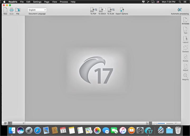
Task: Click zoom in plus button
Action: [x=176, y=123]
